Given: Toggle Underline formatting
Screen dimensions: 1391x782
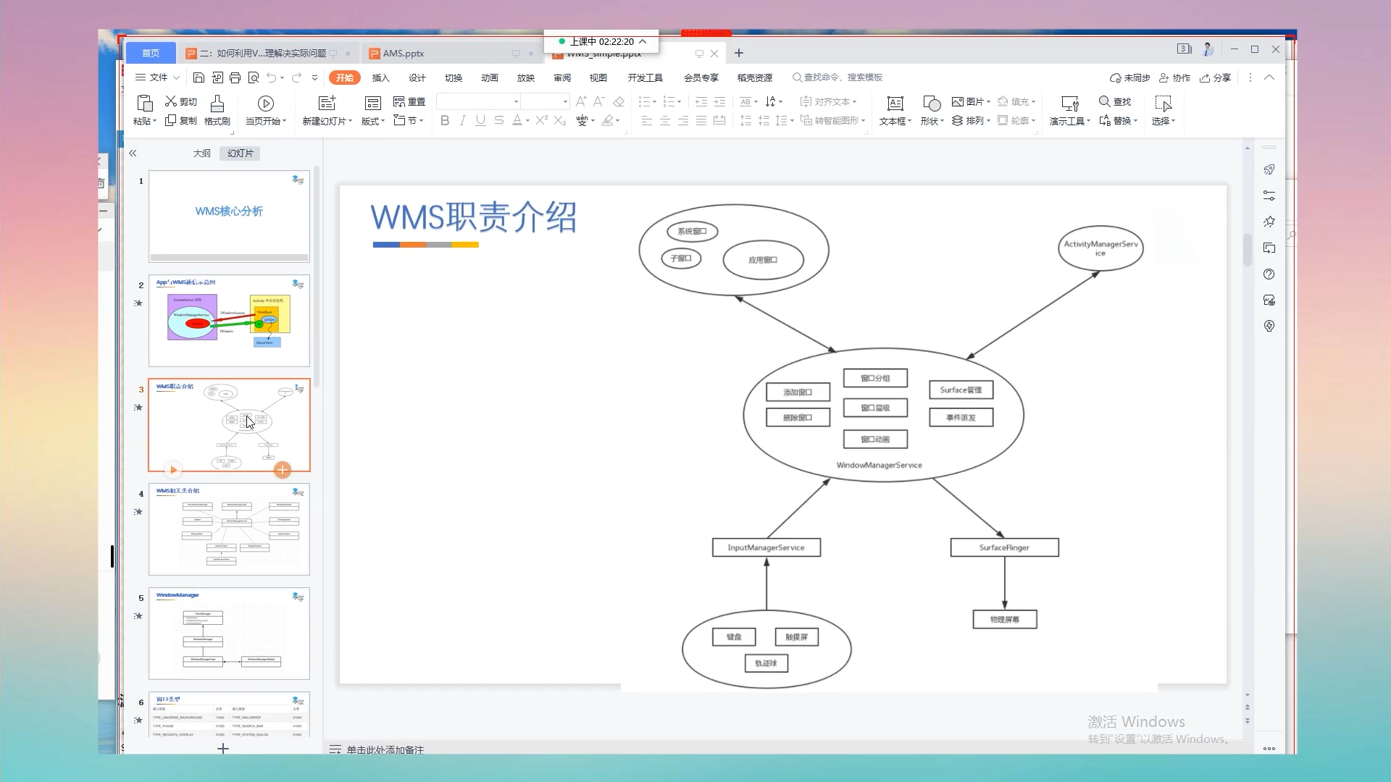Looking at the screenshot, I should pyautogui.click(x=480, y=121).
